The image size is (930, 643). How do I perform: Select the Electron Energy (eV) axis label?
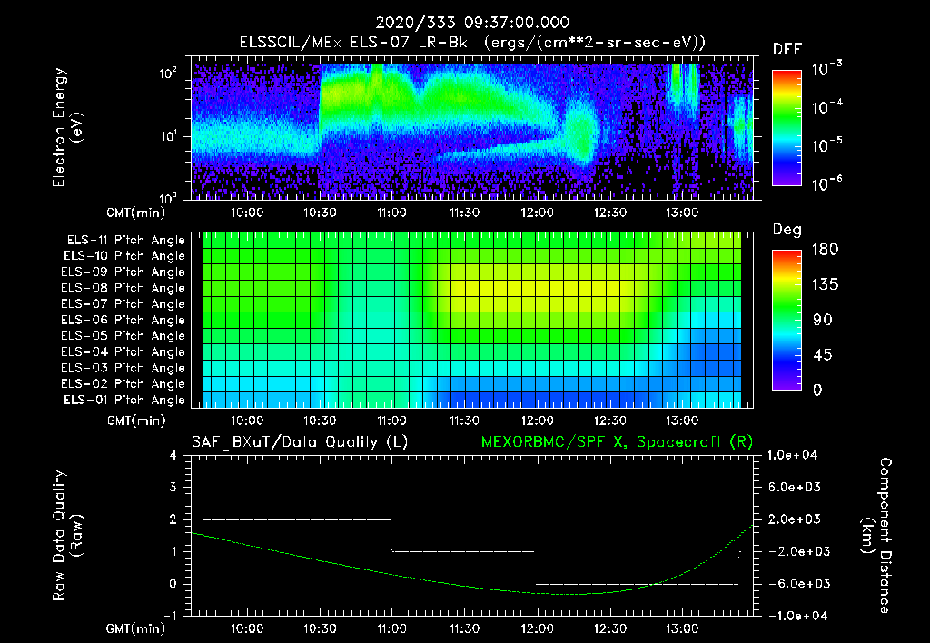[67, 127]
